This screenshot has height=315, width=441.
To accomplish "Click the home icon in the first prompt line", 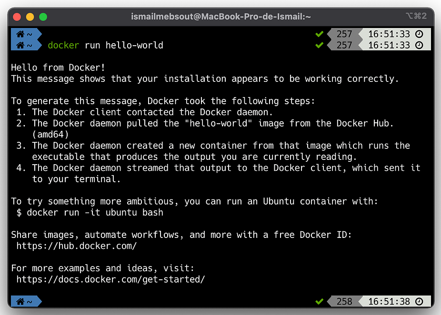I will click(20, 34).
